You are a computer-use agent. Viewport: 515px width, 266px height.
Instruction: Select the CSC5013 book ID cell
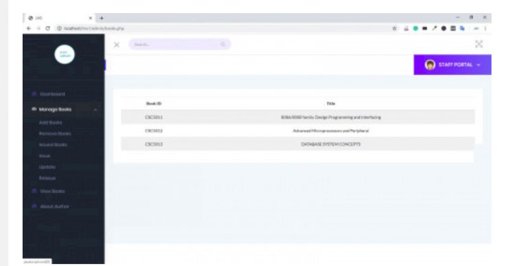point(154,144)
